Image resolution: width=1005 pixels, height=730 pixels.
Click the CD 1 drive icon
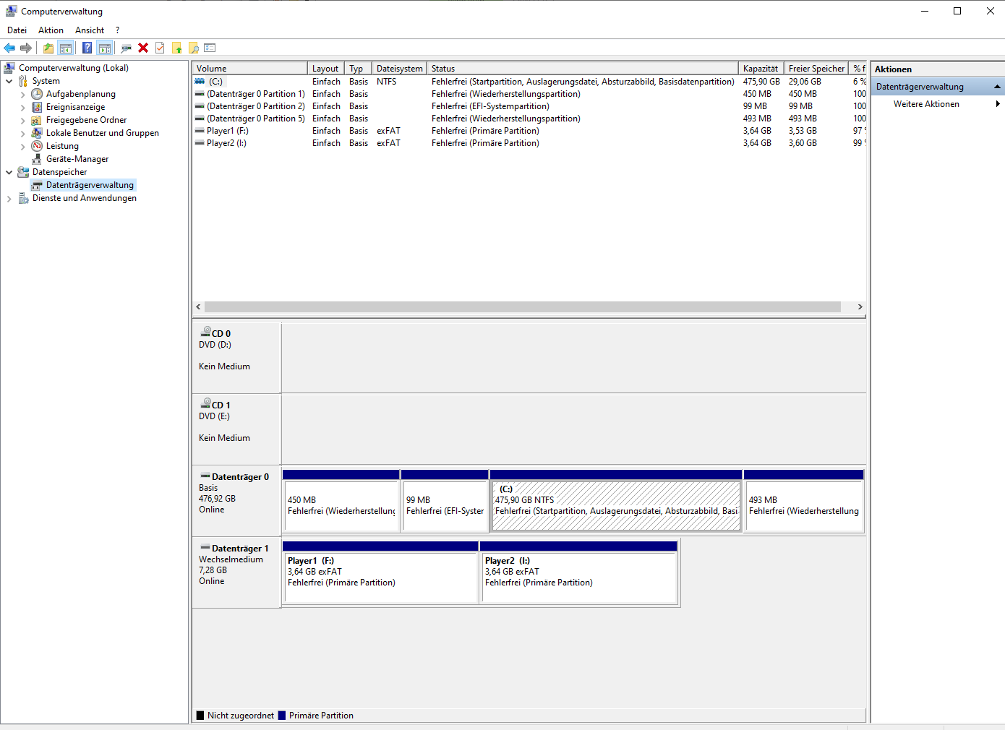tap(205, 403)
